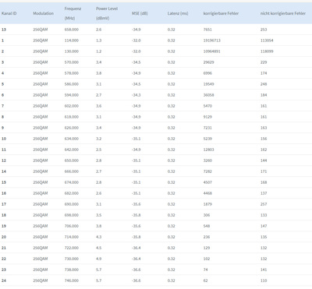
Task: Click correctable errors value '19549'
Action: pos(209,84)
